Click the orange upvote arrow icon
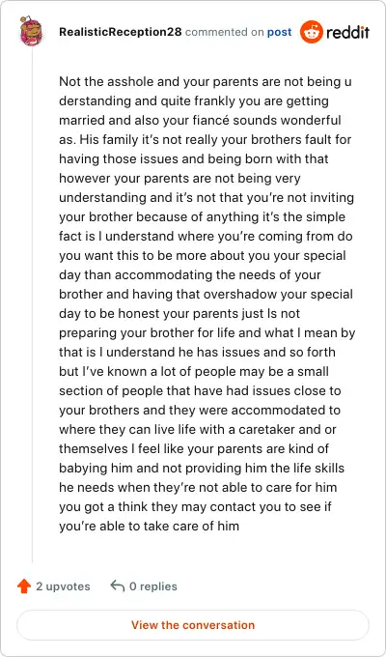Image resolution: width=386 pixels, height=657 pixels. point(24,586)
